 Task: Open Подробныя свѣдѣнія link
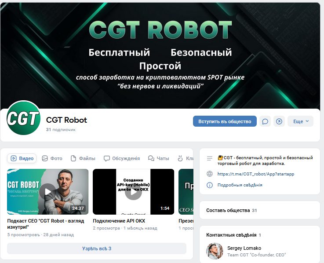[240, 185]
